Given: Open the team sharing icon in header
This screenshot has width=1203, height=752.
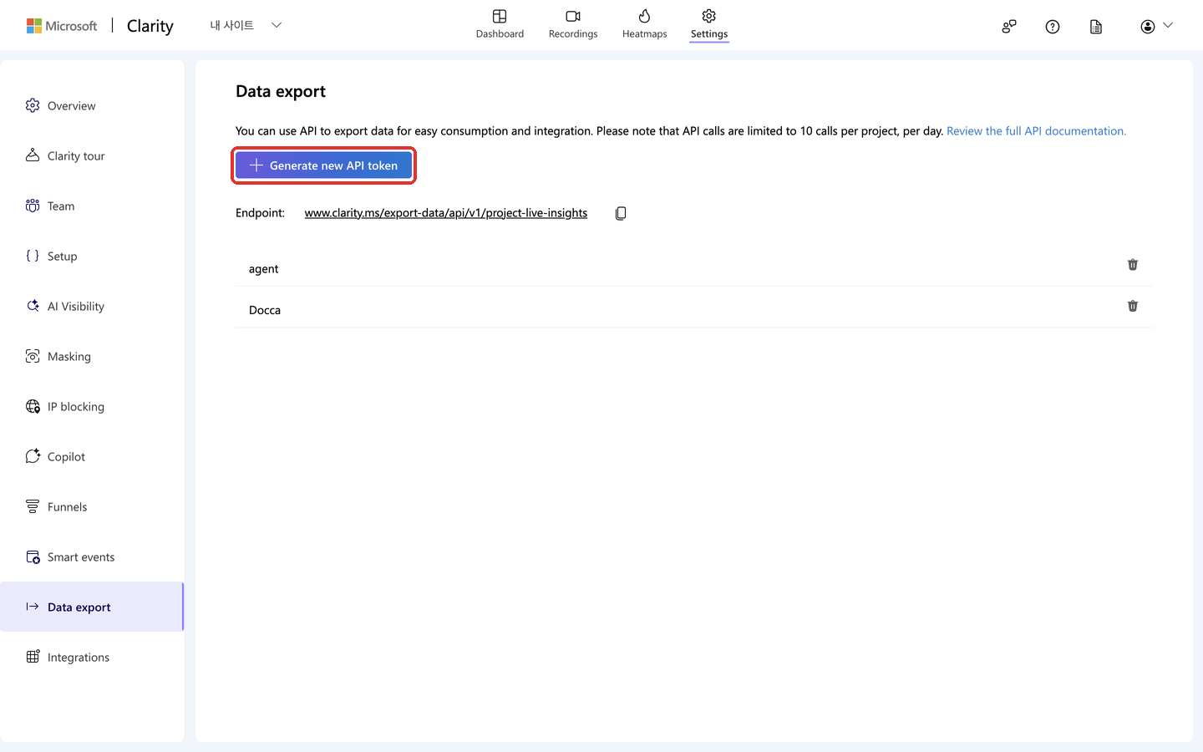Looking at the screenshot, I should pos(1009,27).
